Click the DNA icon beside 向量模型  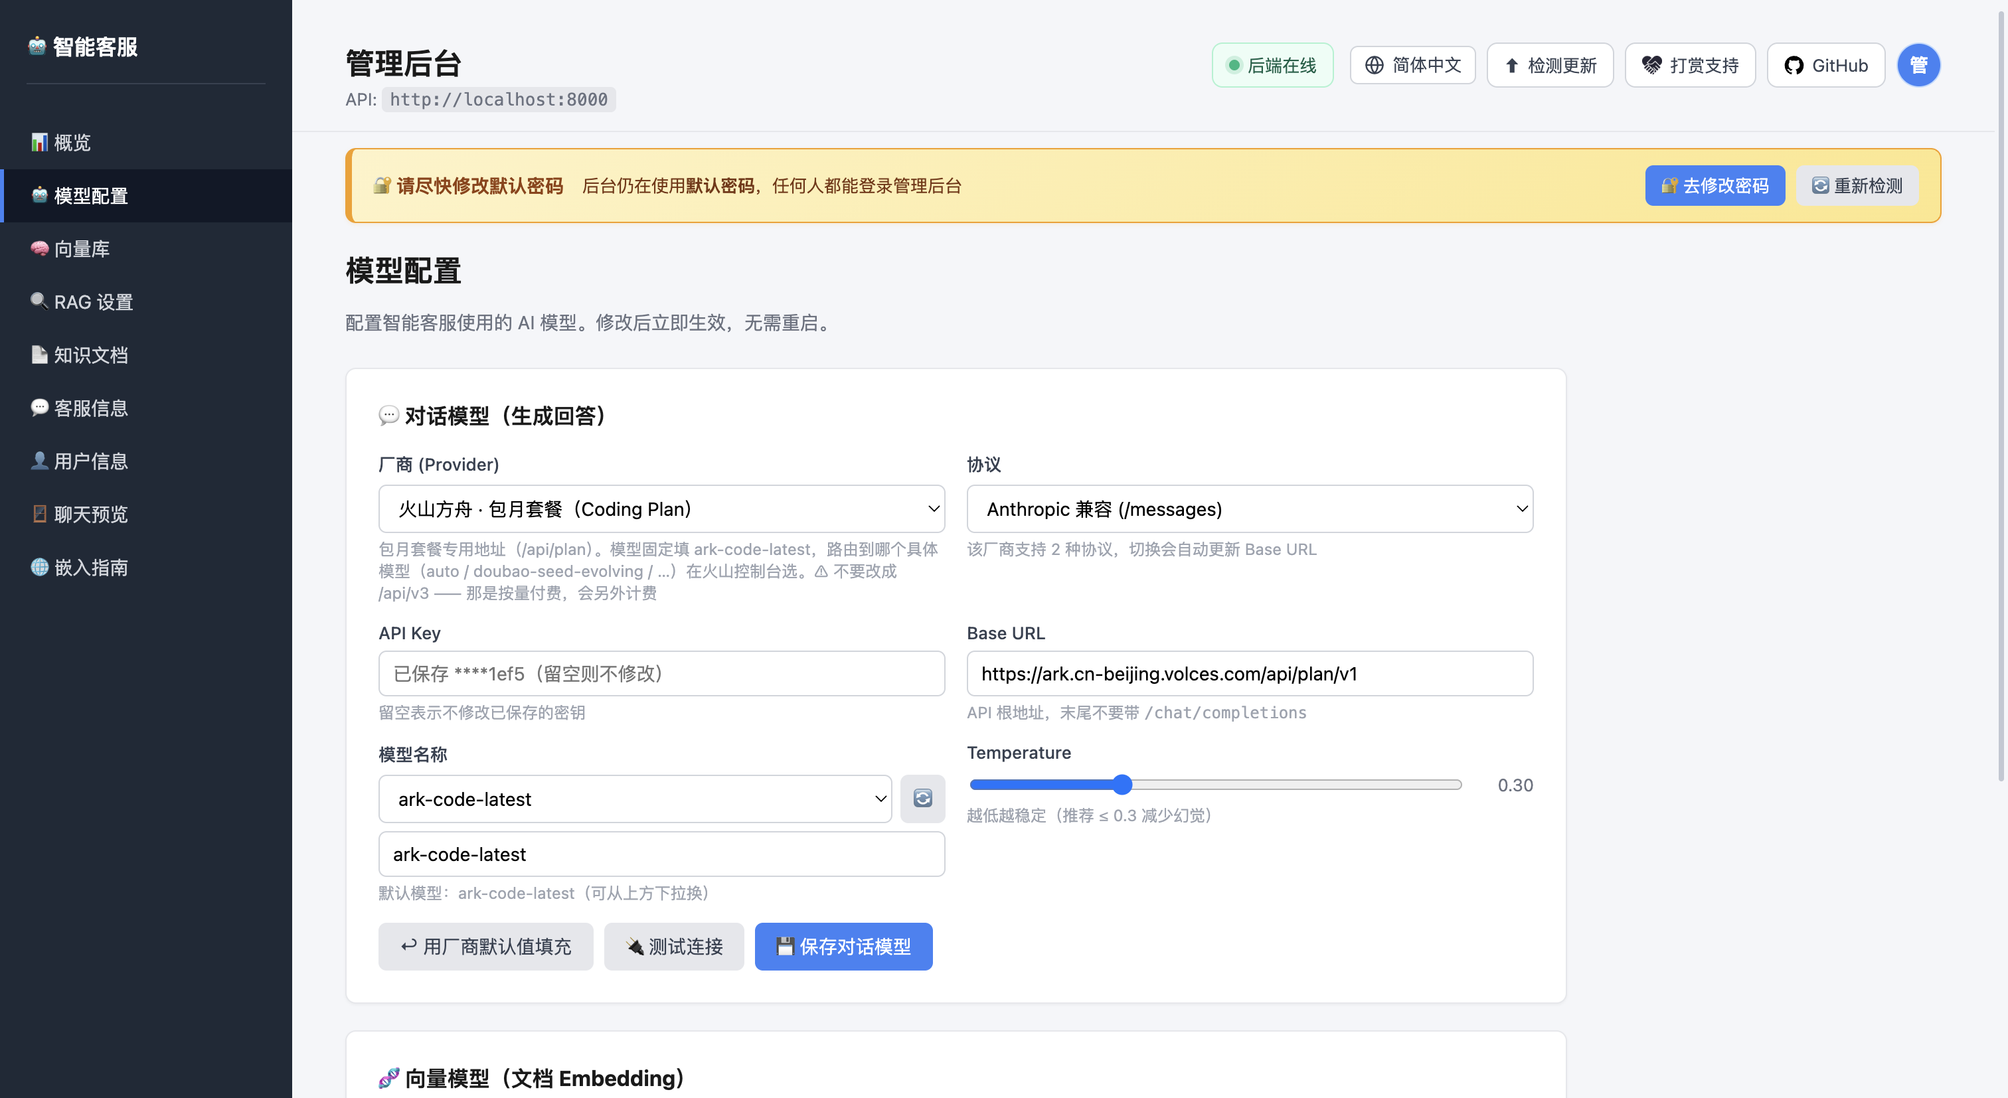point(388,1077)
